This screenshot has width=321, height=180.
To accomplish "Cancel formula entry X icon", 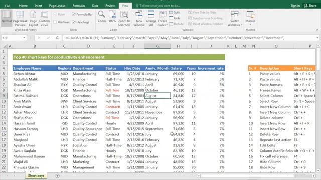I will pos(39,38).
